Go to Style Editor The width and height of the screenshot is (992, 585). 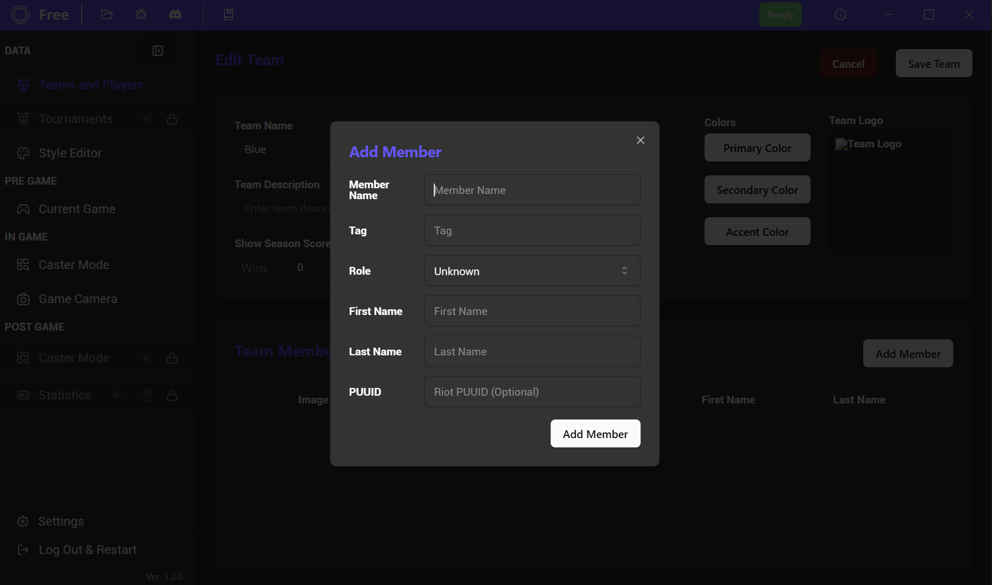[70, 153]
